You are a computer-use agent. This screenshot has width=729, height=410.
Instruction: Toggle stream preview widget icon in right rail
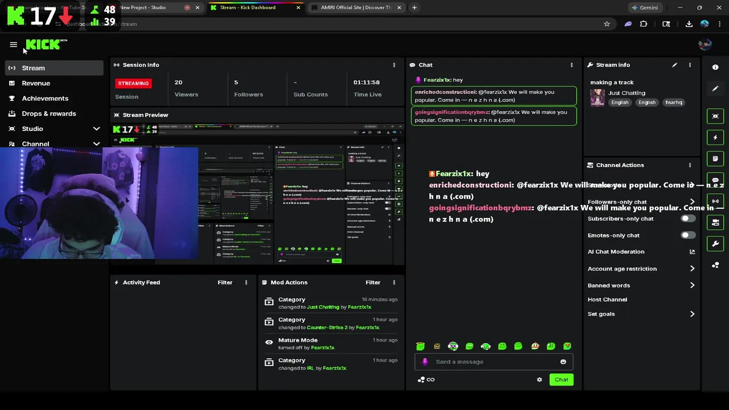click(715, 116)
